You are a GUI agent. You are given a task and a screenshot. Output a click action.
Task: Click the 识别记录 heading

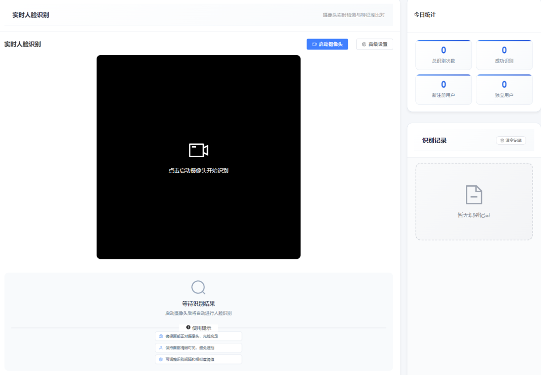(434, 140)
